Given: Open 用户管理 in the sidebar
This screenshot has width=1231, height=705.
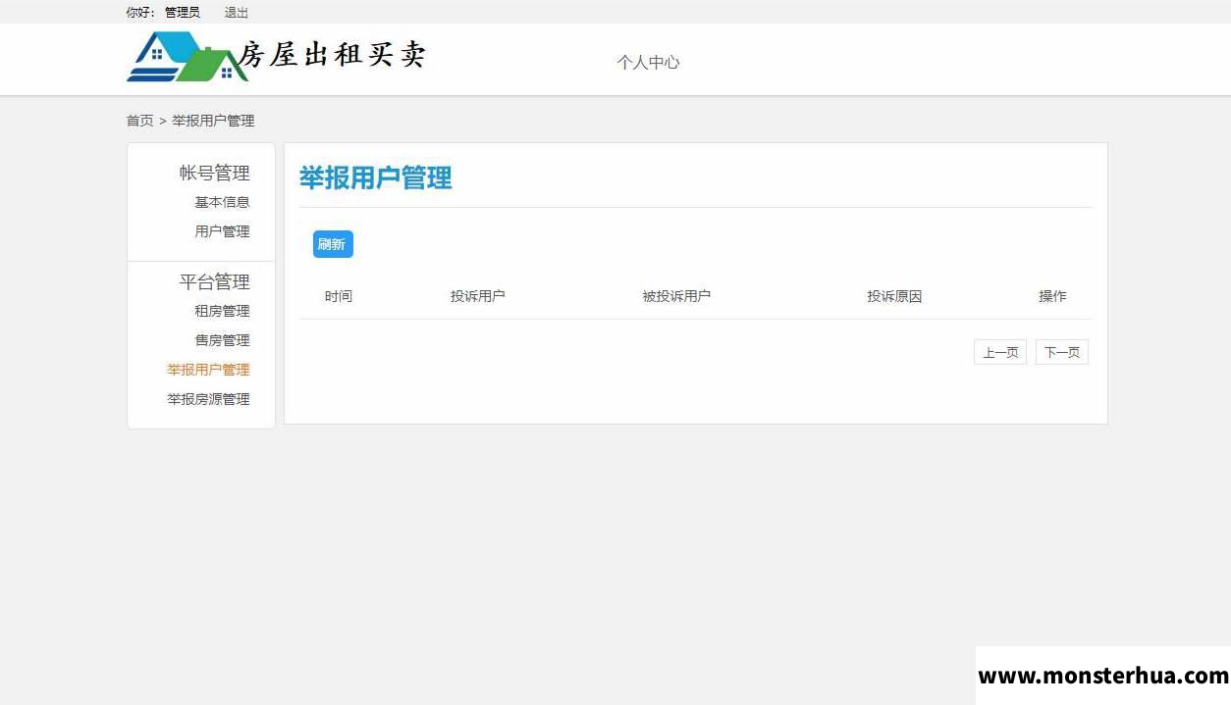Looking at the screenshot, I should (x=222, y=231).
